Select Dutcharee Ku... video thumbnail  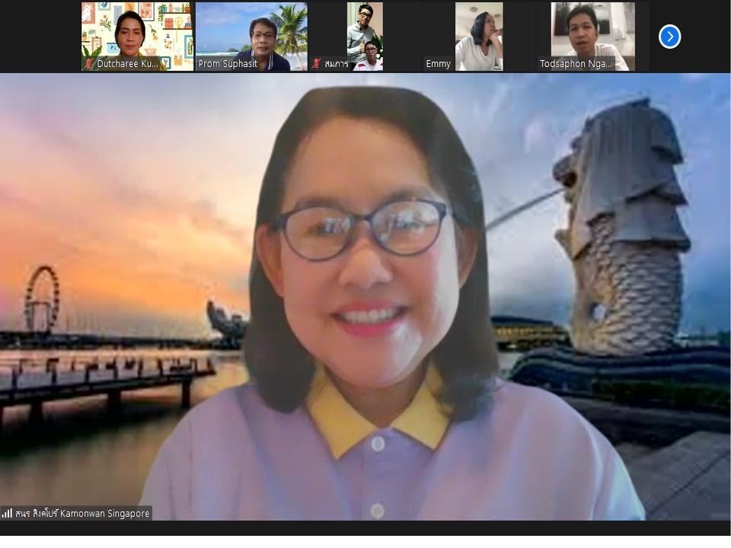[137, 30]
